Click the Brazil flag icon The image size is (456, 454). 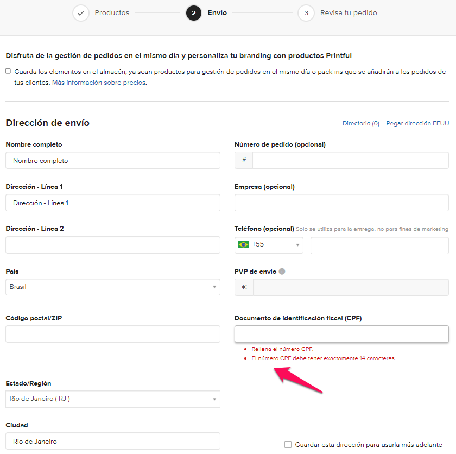point(243,245)
